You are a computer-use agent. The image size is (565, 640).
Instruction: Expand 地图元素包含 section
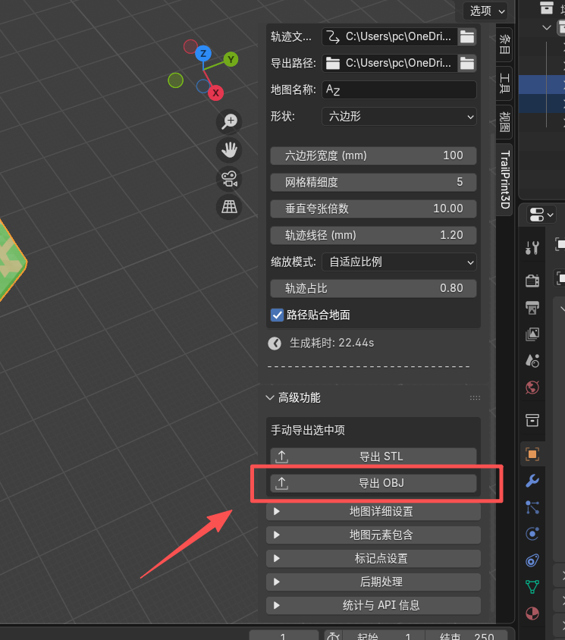pos(373,535)
